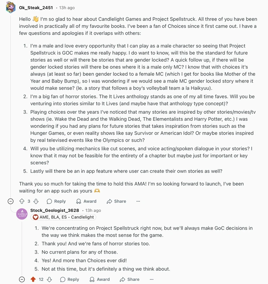The image size is (268, 284).
Task: Open the overflow menu on the top comment
Action: [137, 201]
